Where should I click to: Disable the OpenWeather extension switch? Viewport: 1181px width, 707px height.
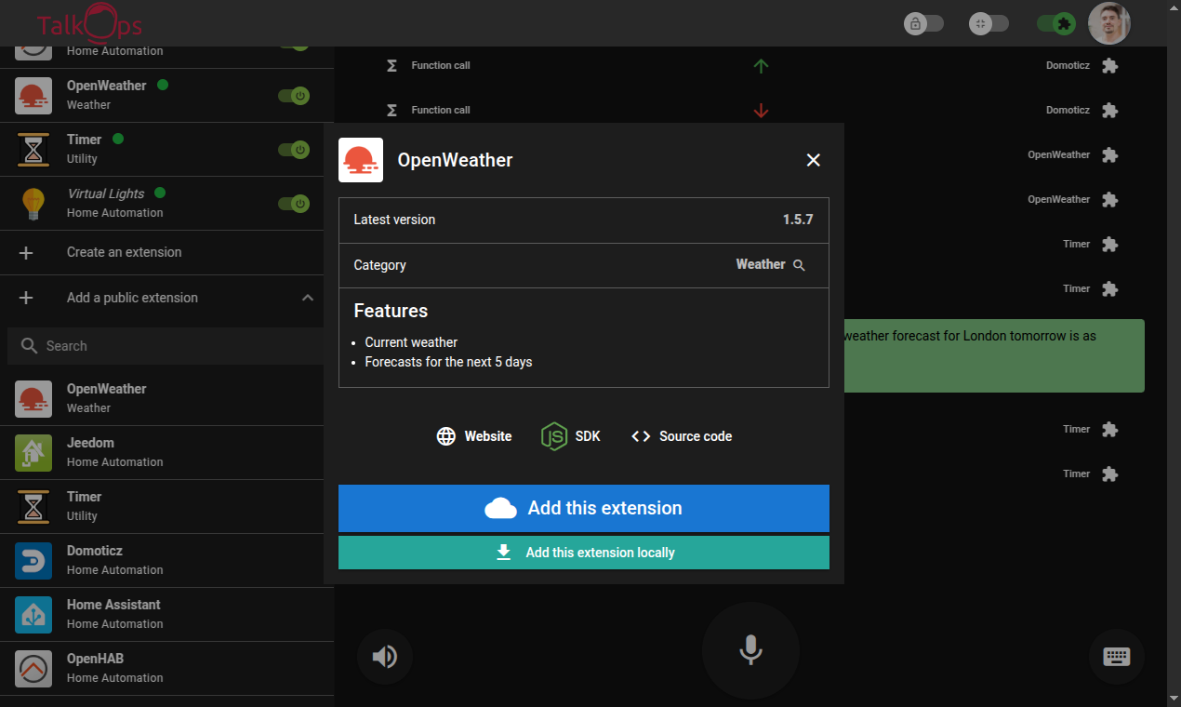(294, 95)
